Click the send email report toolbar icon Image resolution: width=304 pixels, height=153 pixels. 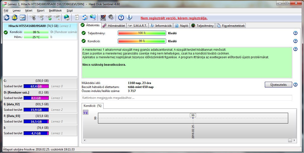point(85,17)
